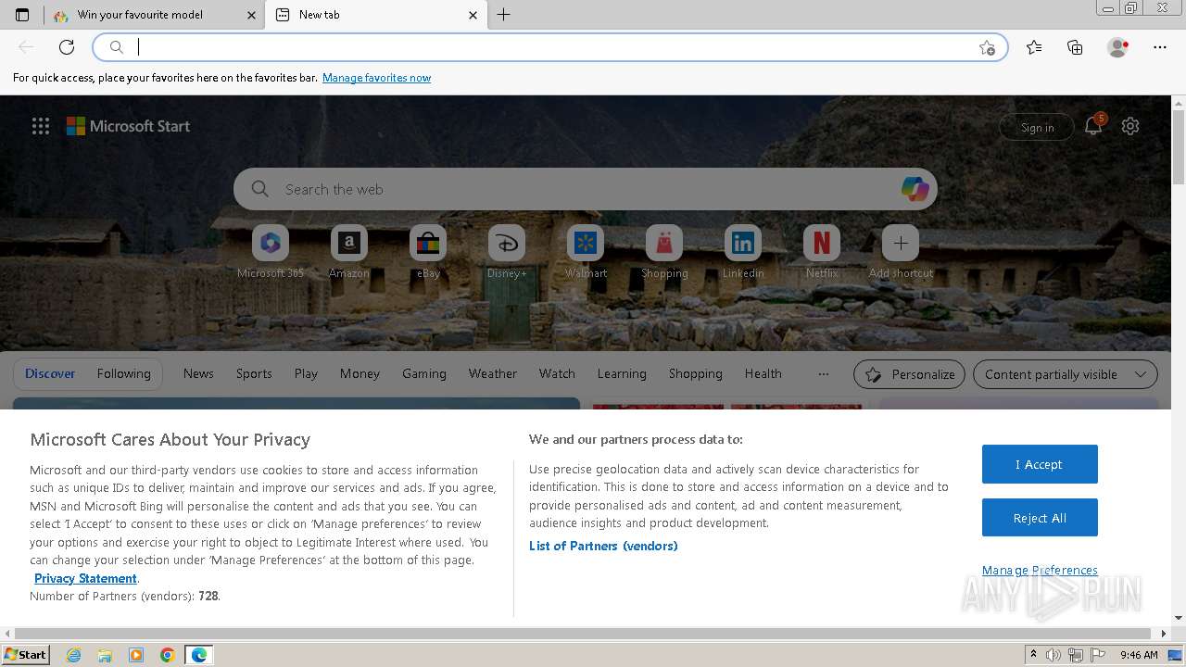Open the Learning category
The height and width of the screenshot is (667, 1186).
click(622, 373)
